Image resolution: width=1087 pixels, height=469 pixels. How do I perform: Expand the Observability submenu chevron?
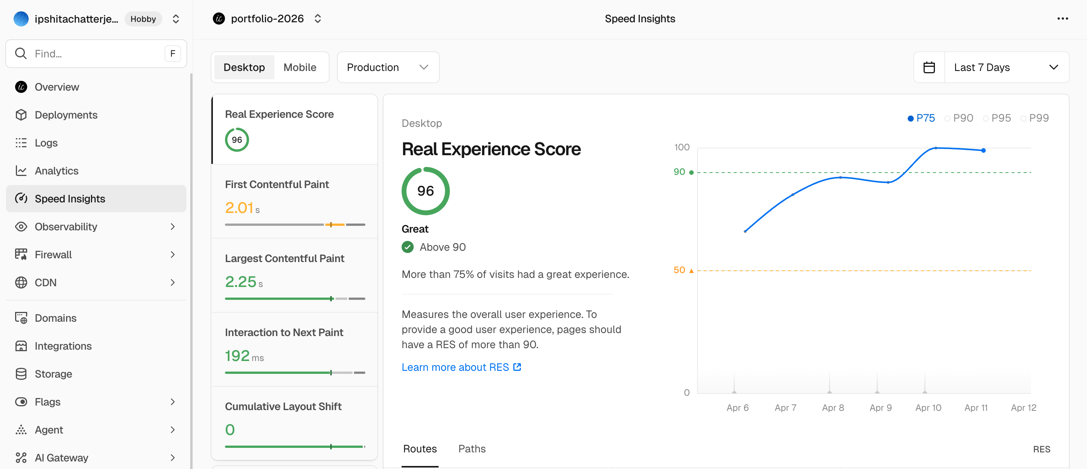172,227
